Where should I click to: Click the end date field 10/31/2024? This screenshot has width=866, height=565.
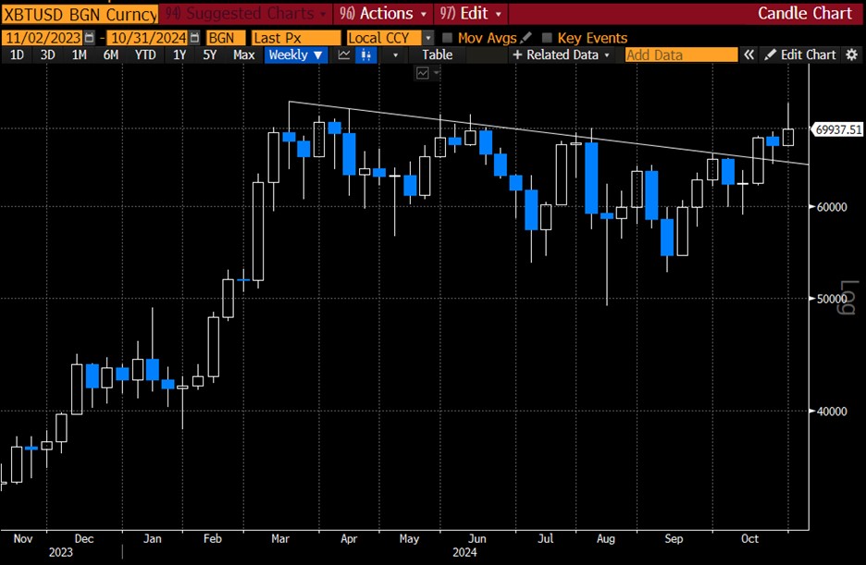147,38
